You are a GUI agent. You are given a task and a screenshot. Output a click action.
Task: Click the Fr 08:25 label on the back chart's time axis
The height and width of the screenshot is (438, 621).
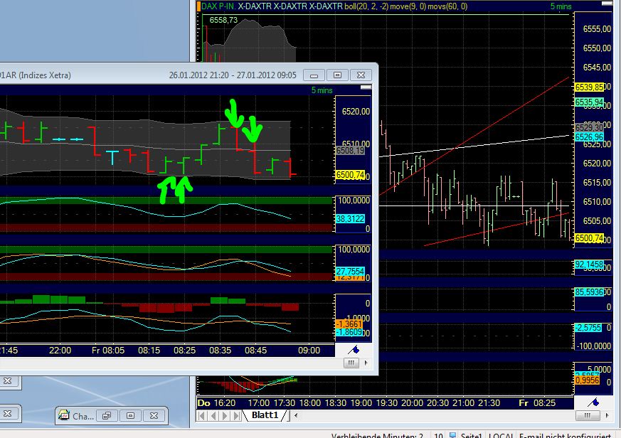click(537, 403)
